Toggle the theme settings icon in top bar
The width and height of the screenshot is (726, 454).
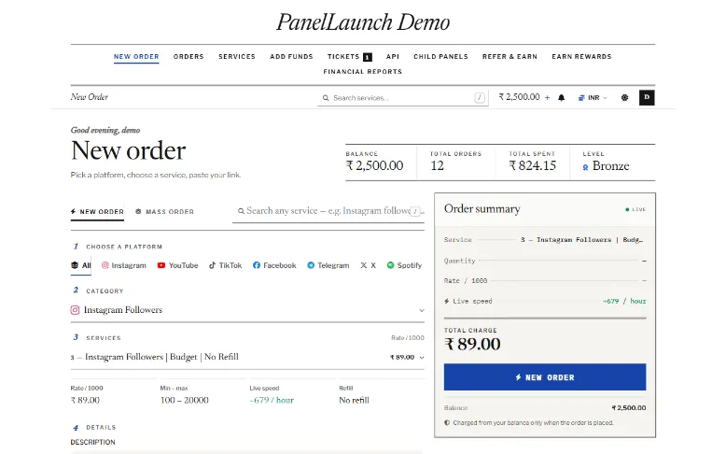[624, 98]
